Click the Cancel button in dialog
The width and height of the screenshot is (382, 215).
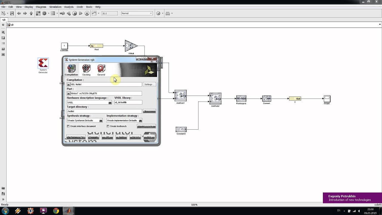(x=135, y=137)
